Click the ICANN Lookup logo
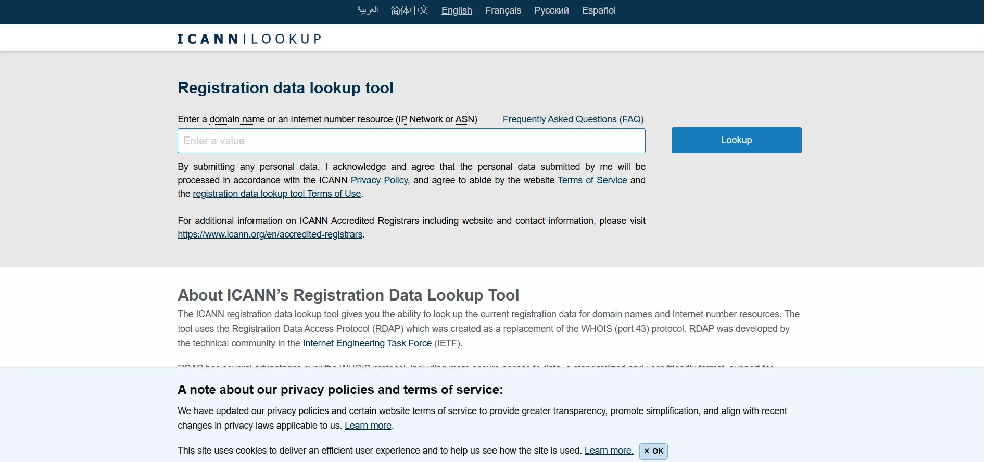This screenshot has height=462, width=985. [x=249, y=39]
